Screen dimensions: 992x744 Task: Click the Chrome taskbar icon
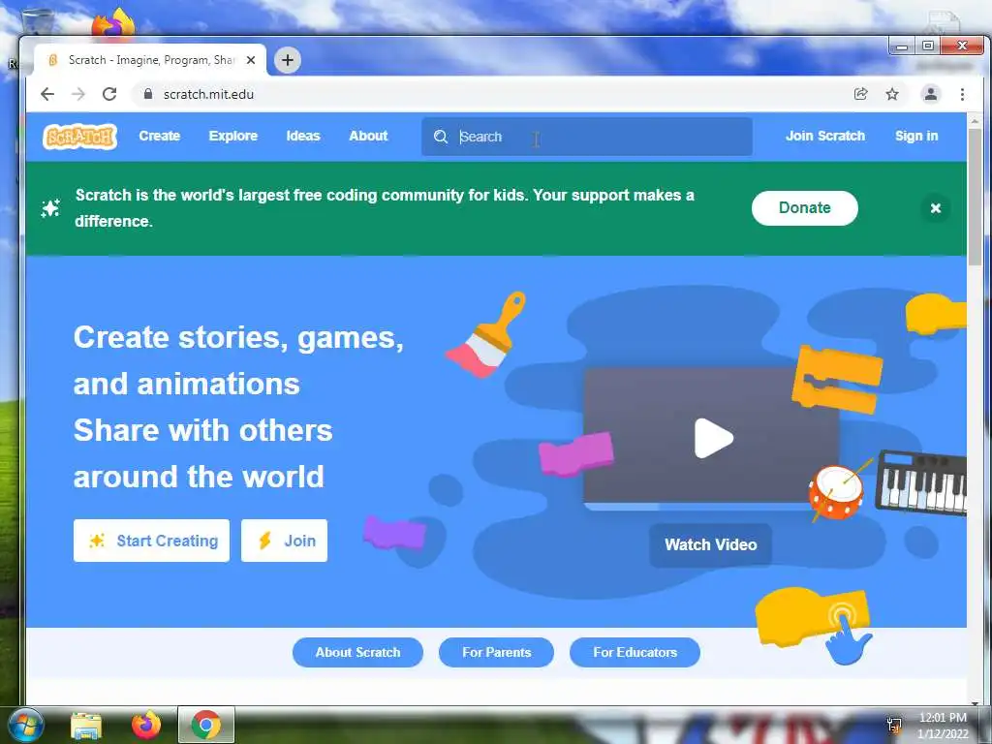206,725
